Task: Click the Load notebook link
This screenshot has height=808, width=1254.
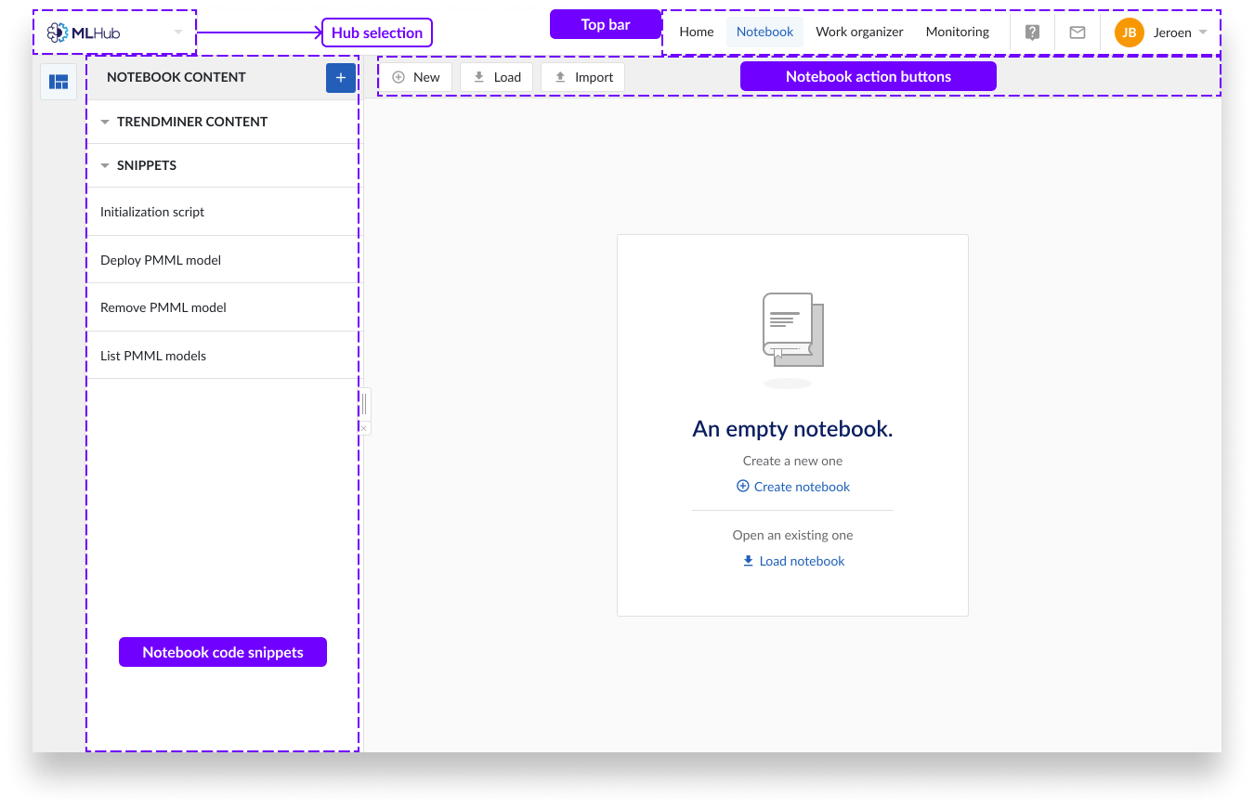Action: (793, 561)
